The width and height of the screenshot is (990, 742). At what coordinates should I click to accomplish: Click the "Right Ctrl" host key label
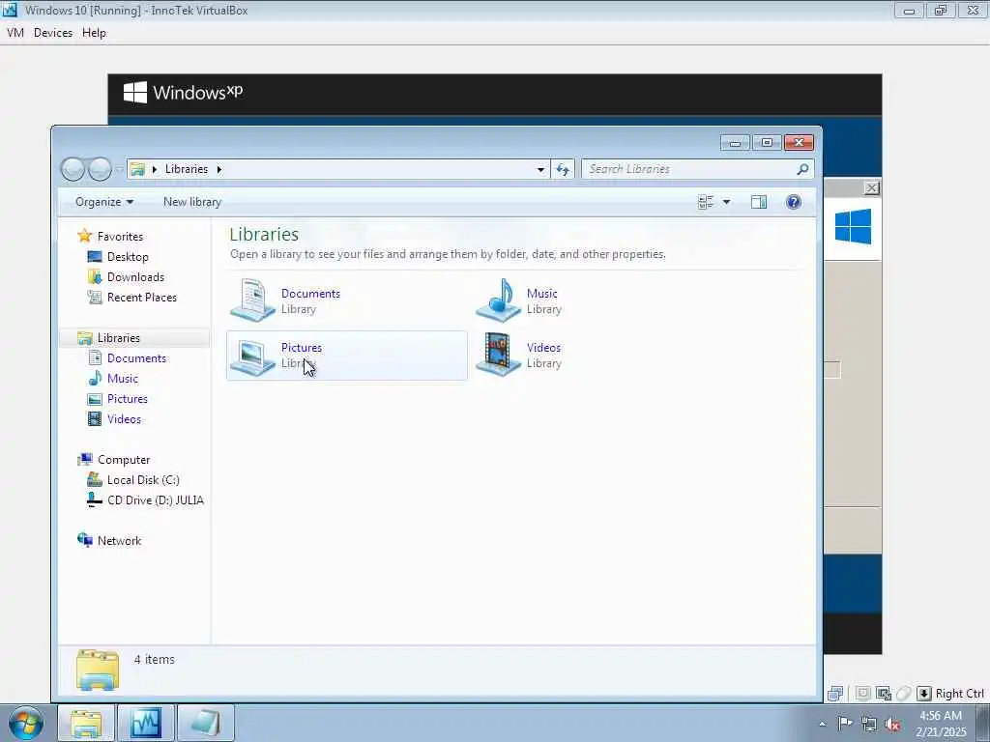click(x=960, y=694)
